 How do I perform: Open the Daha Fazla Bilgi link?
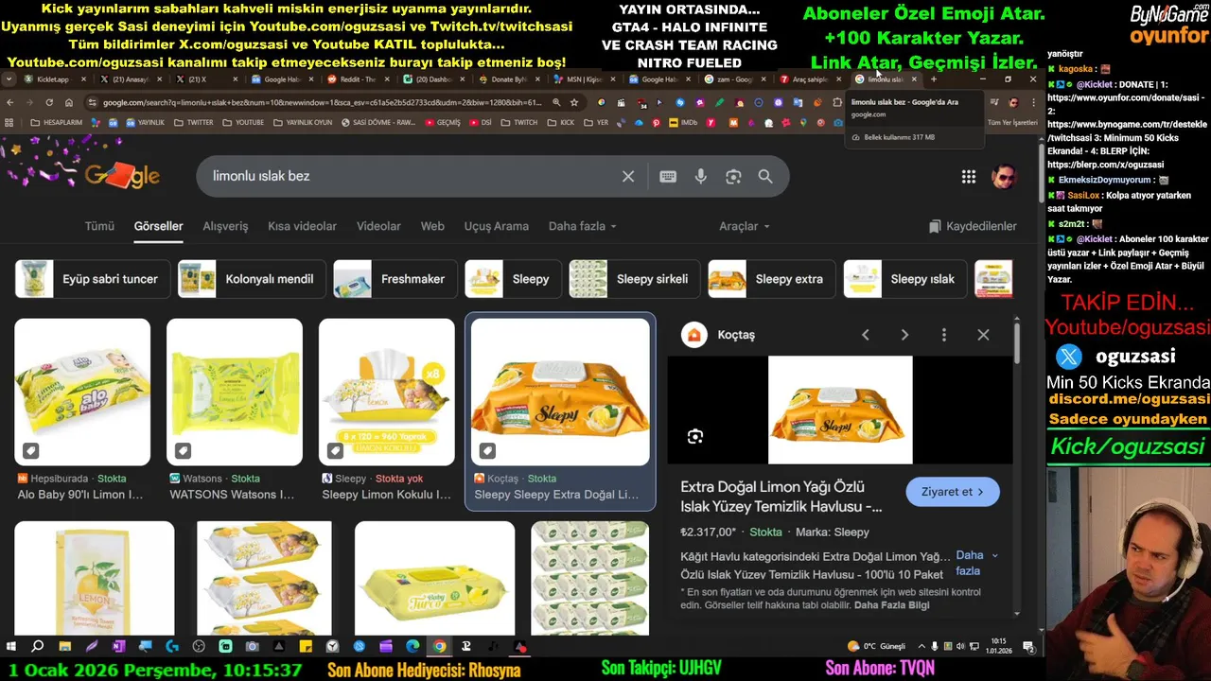point(891,605)
